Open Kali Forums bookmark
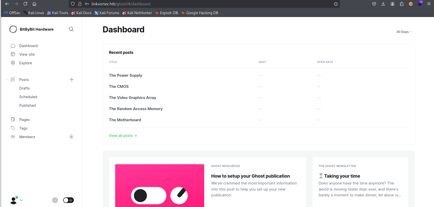This screenshot has height=207, width=434. coord(107,13)
